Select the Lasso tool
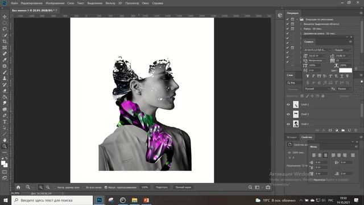Viewport: 364px width, 205px height. click(x=5, y=29)
